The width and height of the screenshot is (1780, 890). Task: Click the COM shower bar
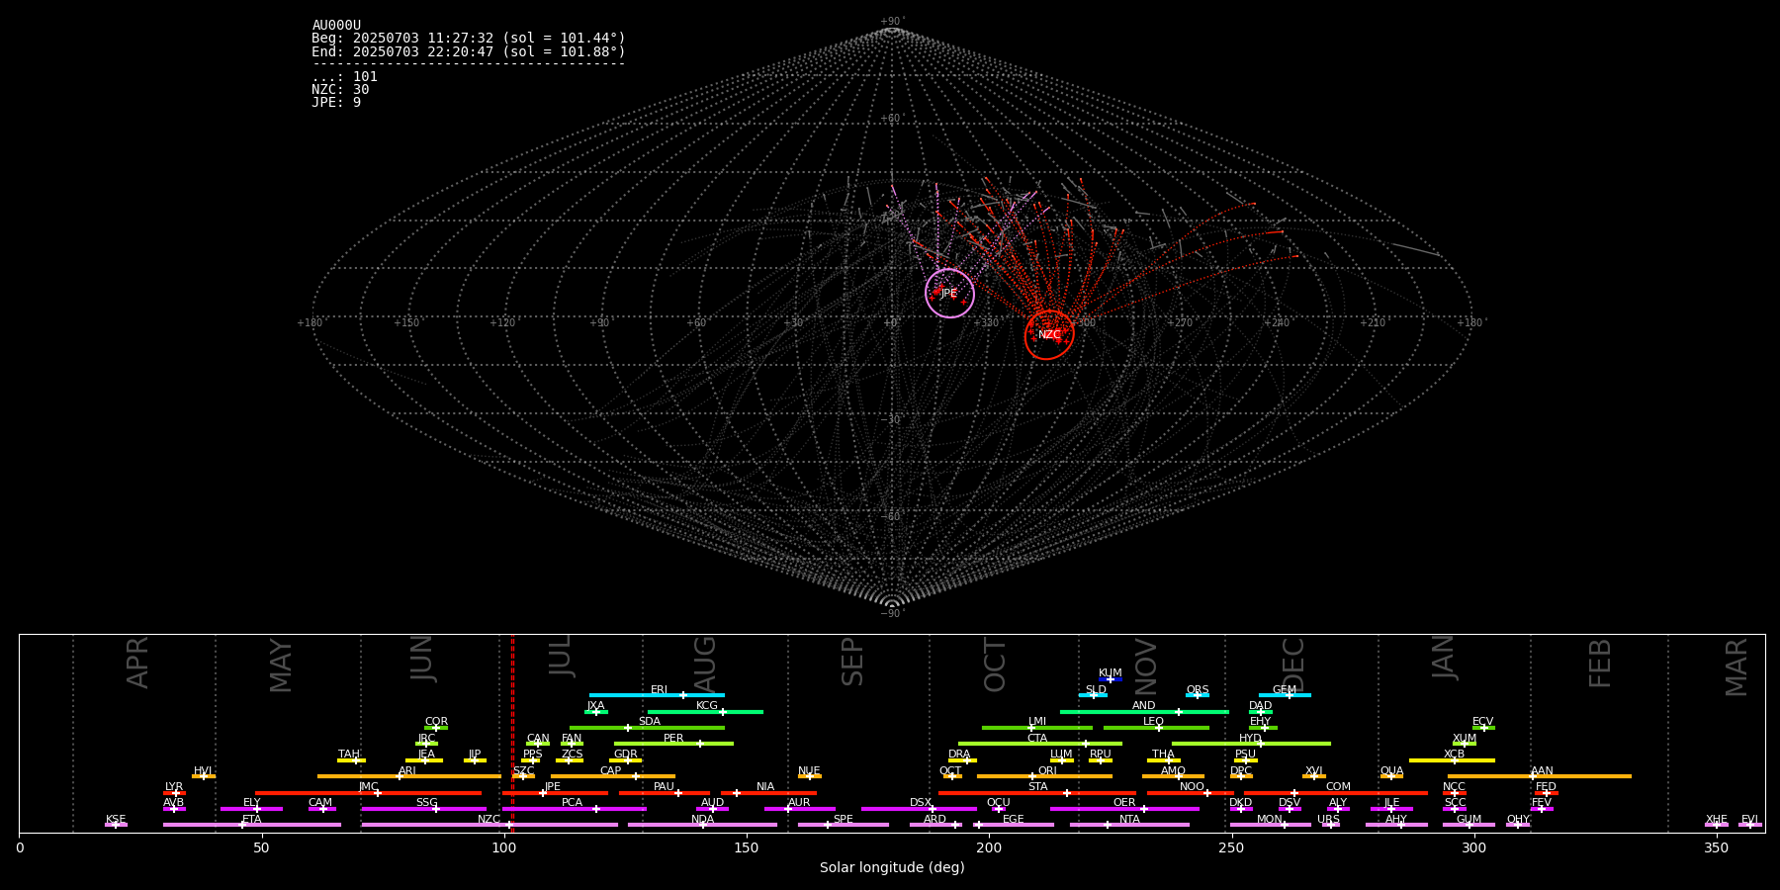pyautogui.click(x=1336, y=793)
